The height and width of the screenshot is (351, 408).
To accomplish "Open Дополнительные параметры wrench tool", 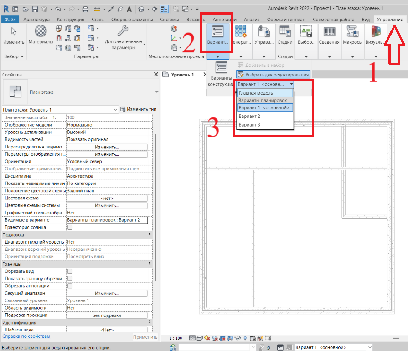I will (123, 31).
